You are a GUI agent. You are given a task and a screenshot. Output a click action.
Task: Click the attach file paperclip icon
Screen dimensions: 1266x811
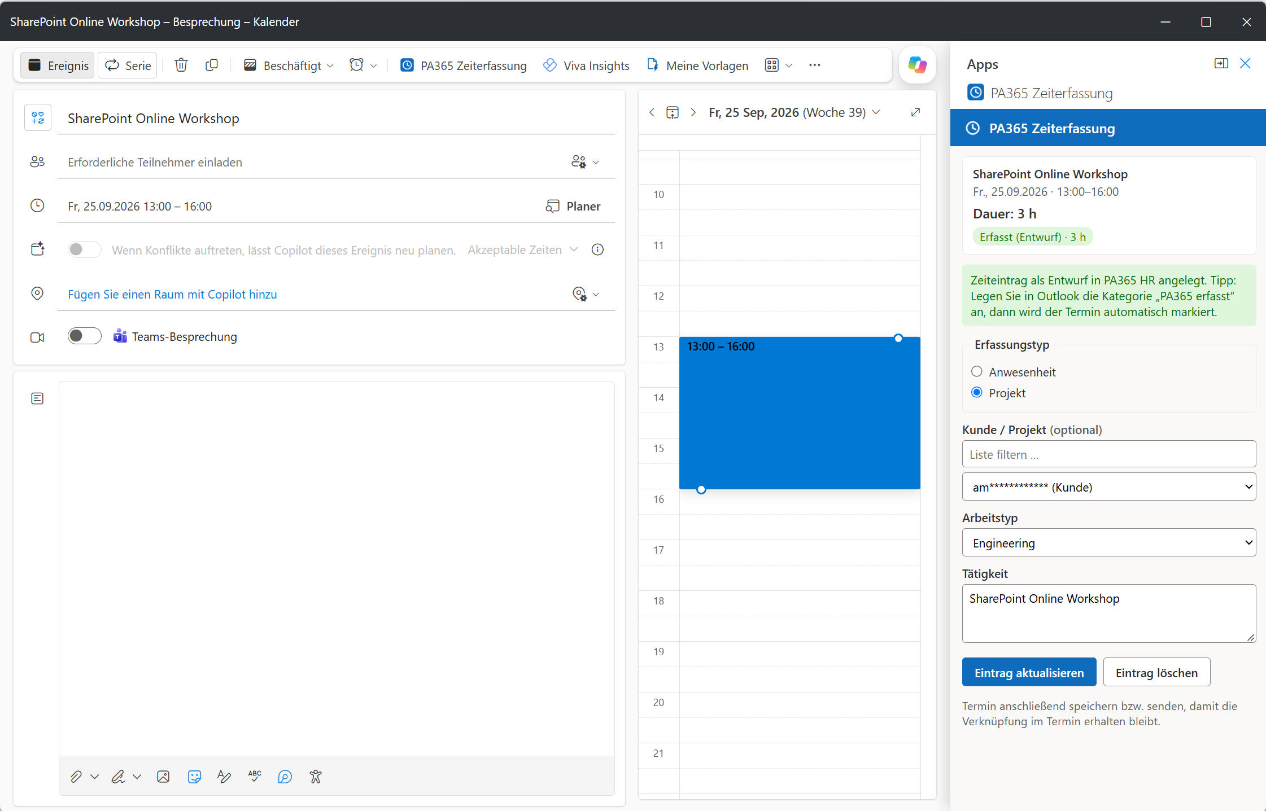pyautogui.click(x=76, y=777)
